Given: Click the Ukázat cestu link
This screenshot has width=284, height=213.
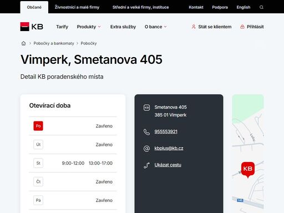Looking at the screenshot, I should coord(168,165).
